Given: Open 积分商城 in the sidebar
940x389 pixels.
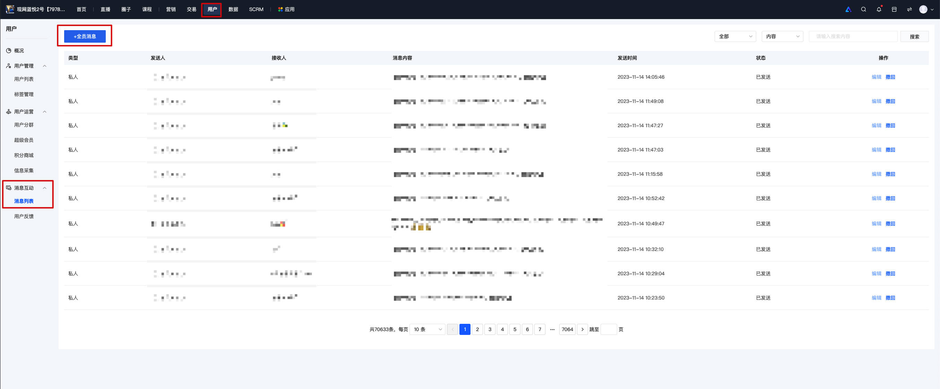Looking at the screenshot, I should point(24,155).
